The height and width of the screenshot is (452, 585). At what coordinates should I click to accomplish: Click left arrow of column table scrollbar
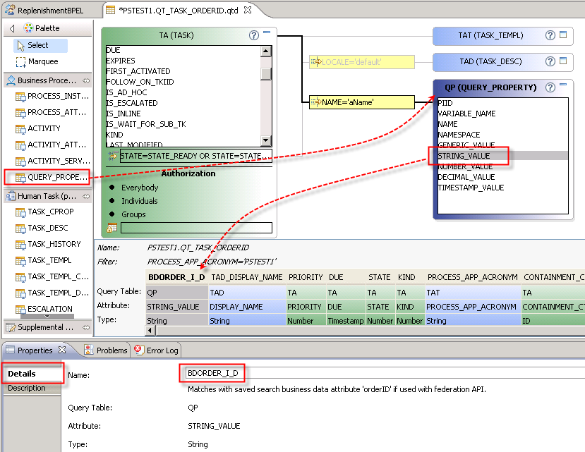pos(150,330)
